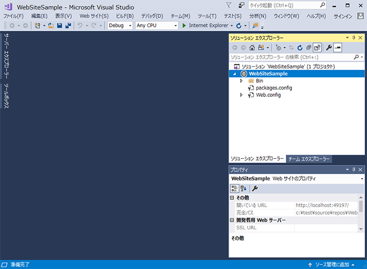Click the find in files toolbar icon
Screen dimensions: 367x269
tap(255, 26)
